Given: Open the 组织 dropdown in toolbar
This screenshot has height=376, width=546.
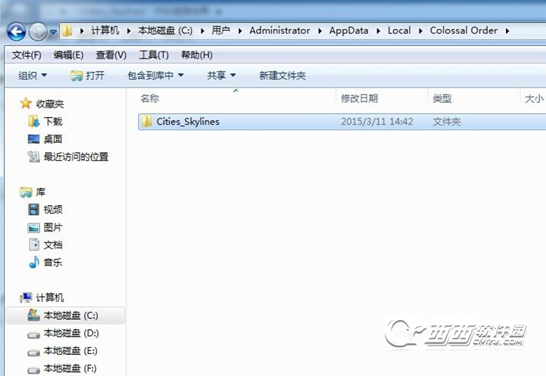Looking at the screenshot, I should point(32,75).
